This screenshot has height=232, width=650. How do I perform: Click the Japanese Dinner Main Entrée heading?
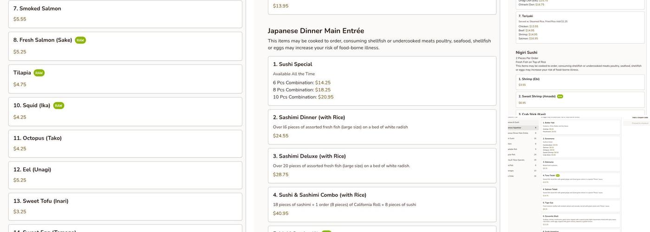[316, 31]
